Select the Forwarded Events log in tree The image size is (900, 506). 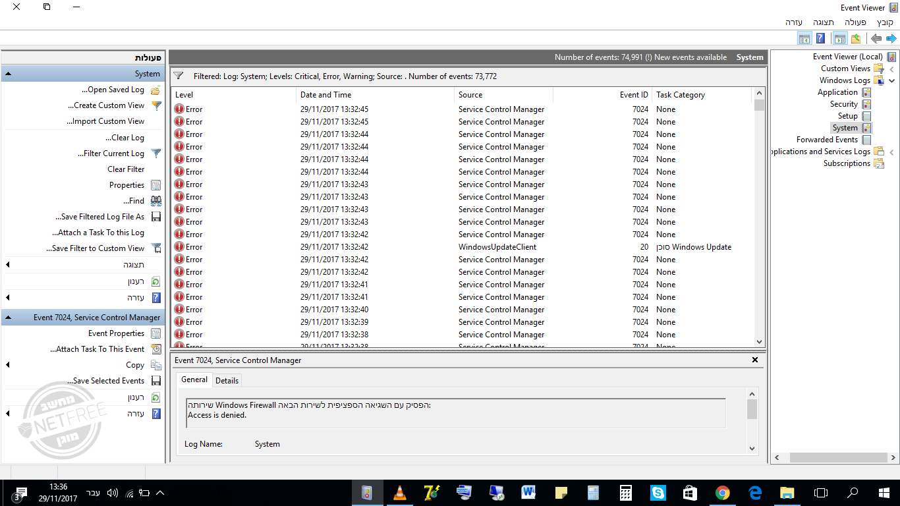(827, 140)
